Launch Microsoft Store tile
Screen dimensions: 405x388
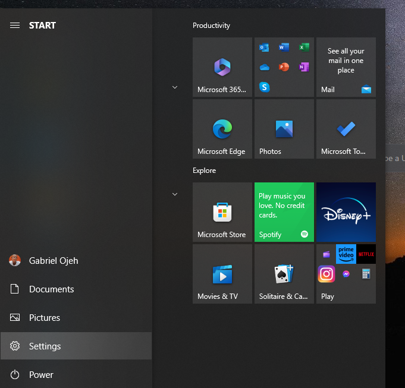(222, 212)
